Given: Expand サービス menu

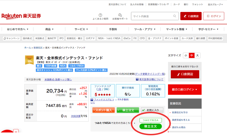Looking at the screenshot, I should [81, 29].
